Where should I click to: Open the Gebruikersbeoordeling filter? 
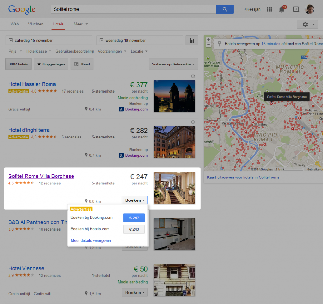[x=74, y=51]
